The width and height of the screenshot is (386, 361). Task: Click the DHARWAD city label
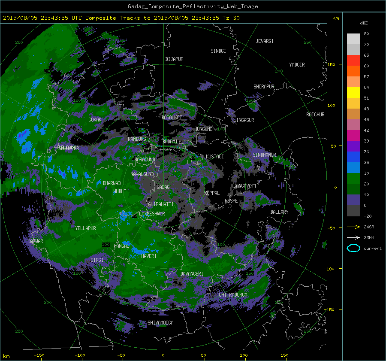[x=112, y=183]
